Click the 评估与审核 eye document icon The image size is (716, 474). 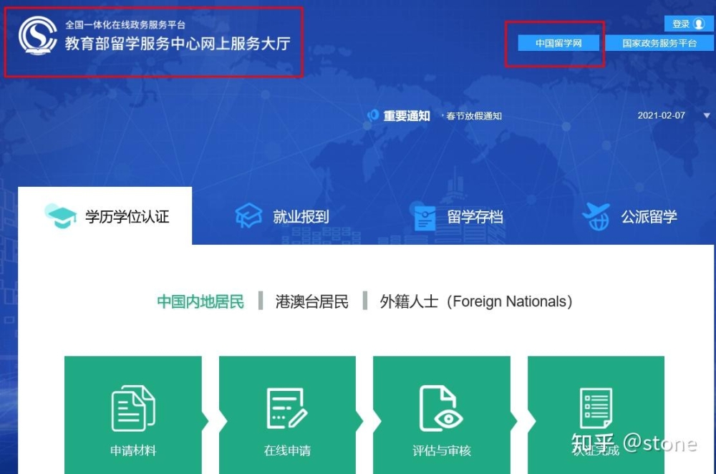tap(441, 408)
